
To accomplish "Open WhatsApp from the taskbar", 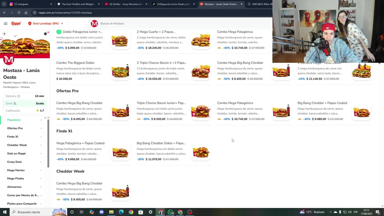I will coord(170,212).
